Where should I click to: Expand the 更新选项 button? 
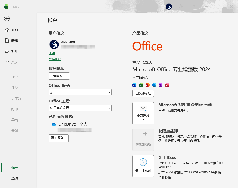[x=143, y=113]
